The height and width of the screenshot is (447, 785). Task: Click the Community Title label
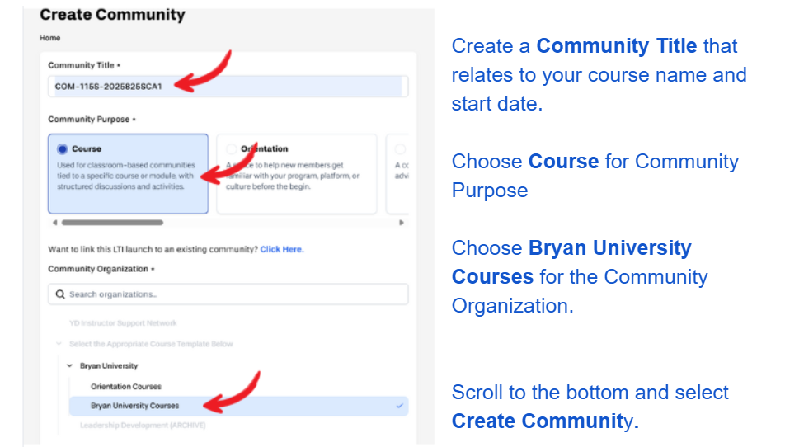[x=84, y=65]
